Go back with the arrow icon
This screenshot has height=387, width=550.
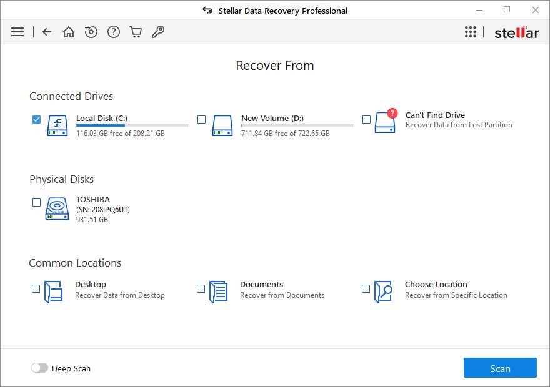pyautogui.click(x=47, y=32)
